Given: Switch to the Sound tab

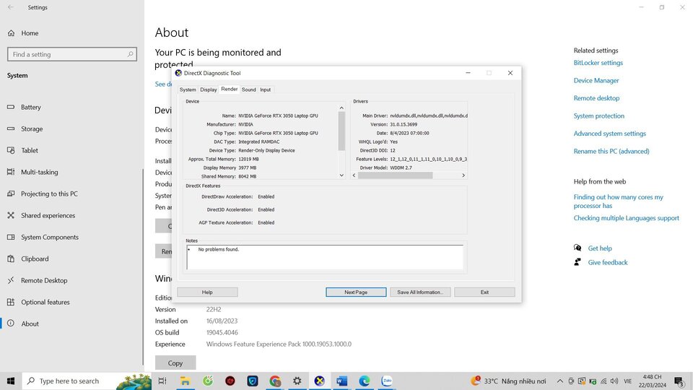Looking at the screenshot, I should pyautogui.click(x=248, y=90).
